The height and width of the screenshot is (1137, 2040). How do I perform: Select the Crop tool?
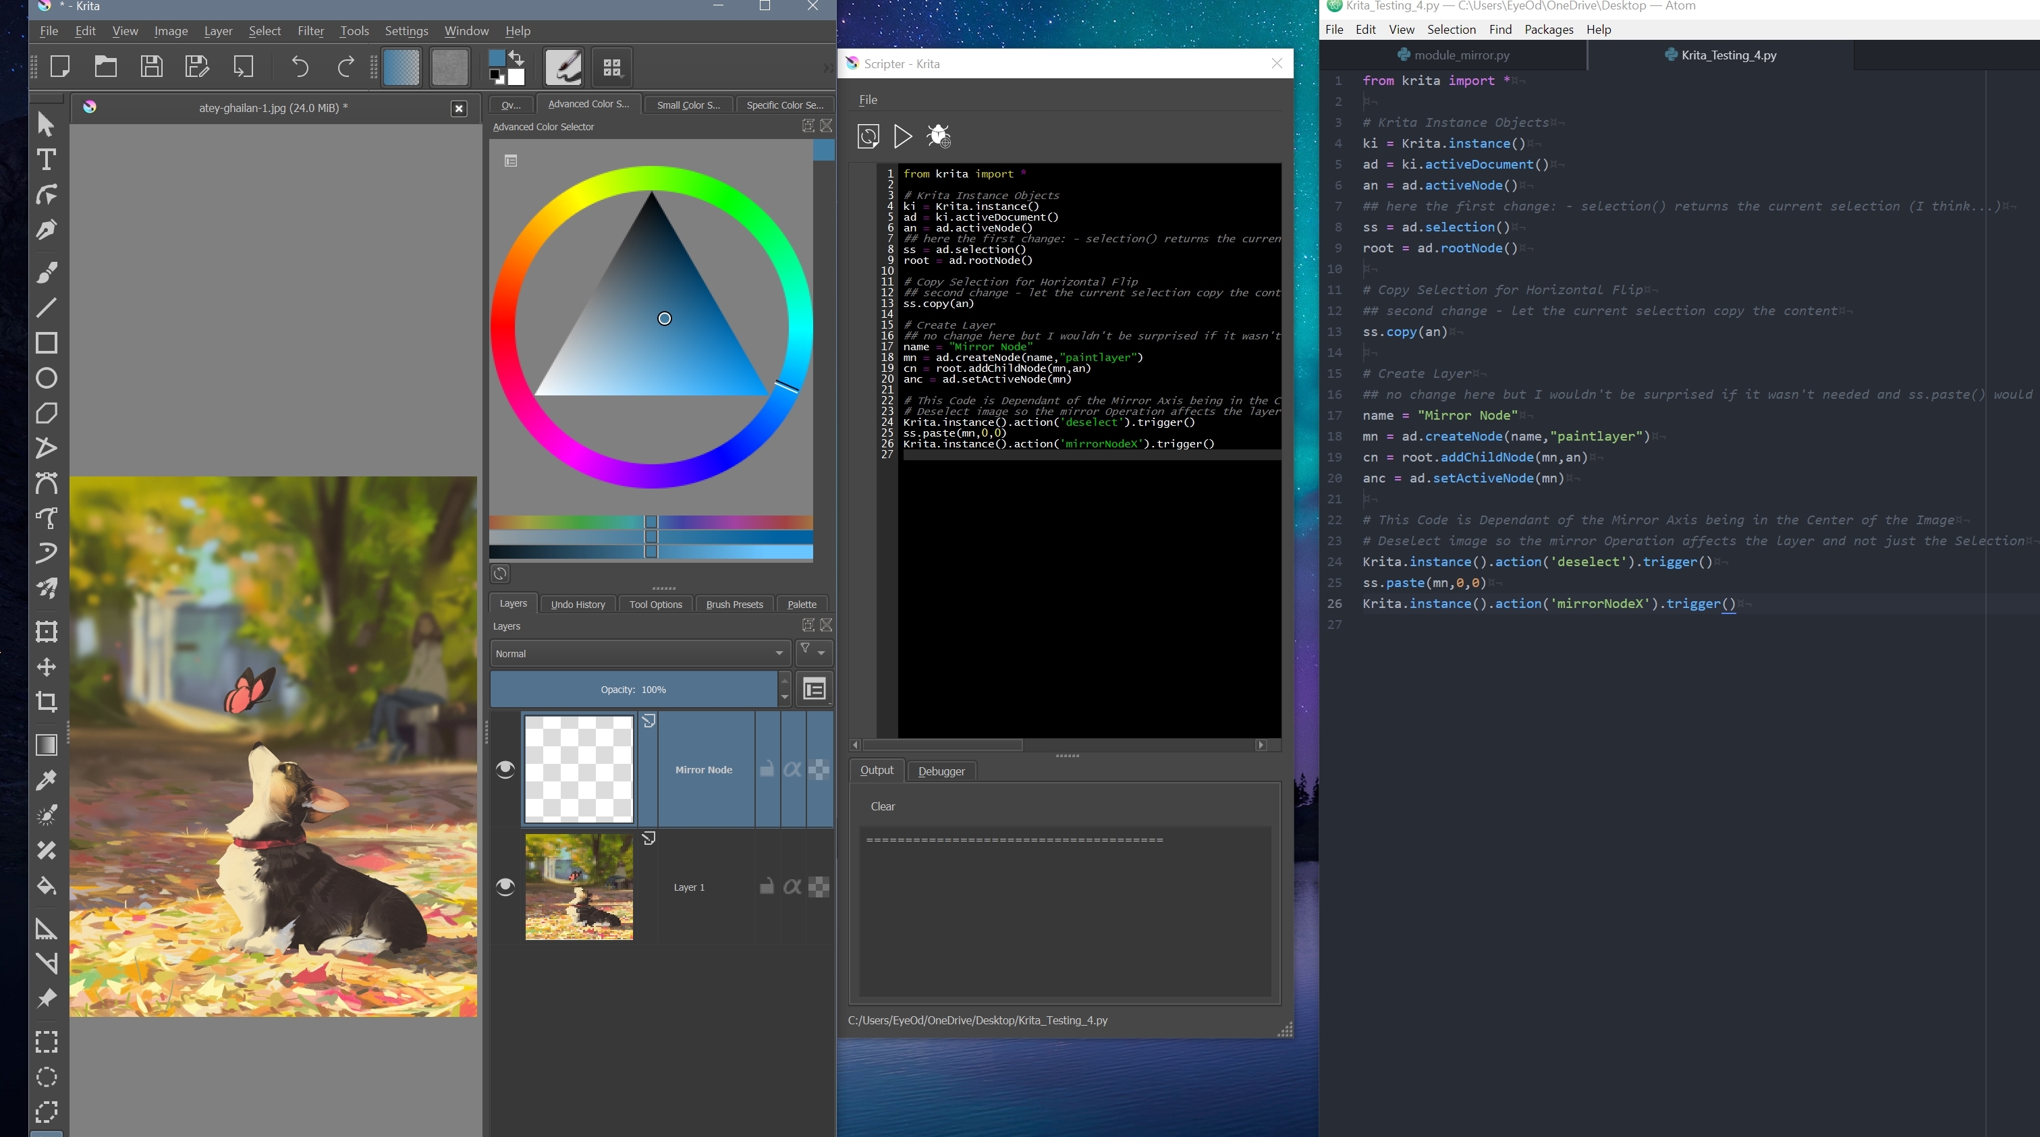(46, 702)
